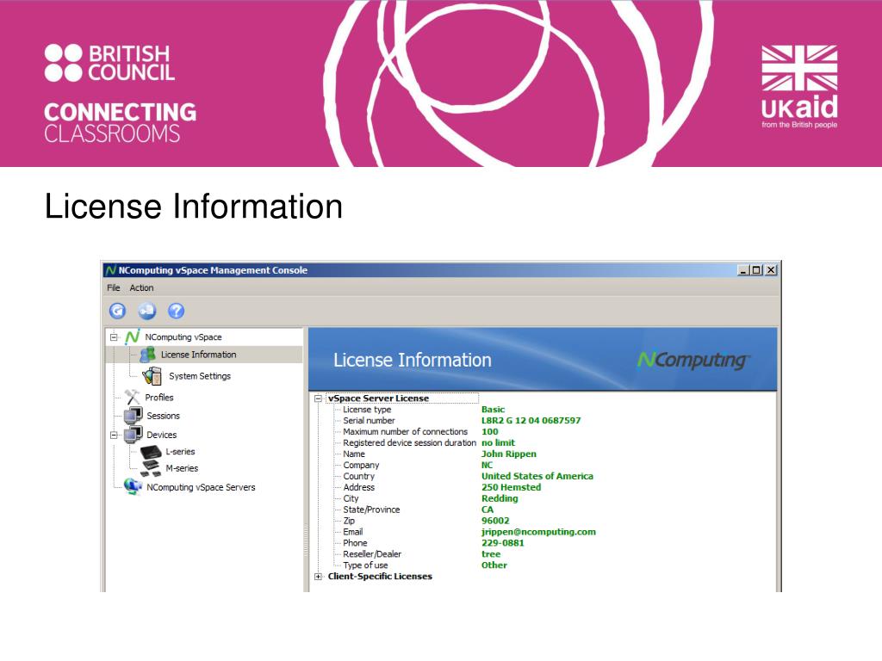Click the Zip value 96002
This screenshot has height=661, width=882.
click(495, 521)
